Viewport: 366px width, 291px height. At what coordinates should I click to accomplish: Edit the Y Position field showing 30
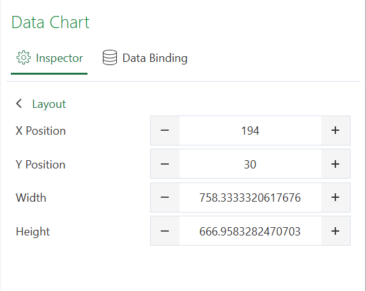250,164
